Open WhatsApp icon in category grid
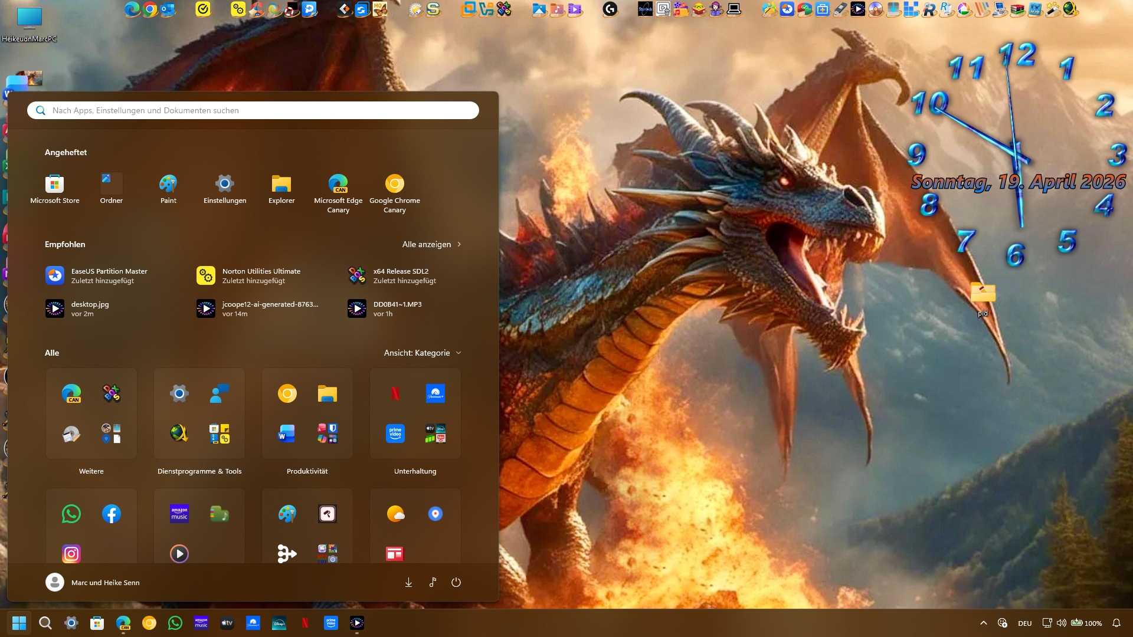 click(x=71, y=514)
